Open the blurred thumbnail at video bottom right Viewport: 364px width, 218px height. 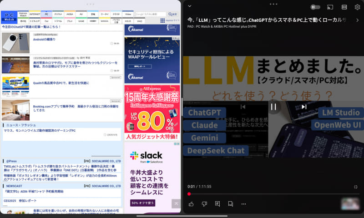350,203
